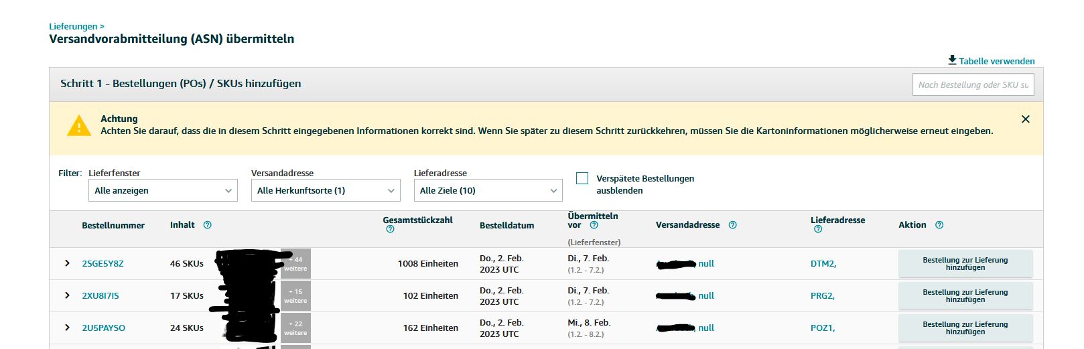The width and height of the screenshot is (1084, 349).
Task: Click the download icon for Tabelle verwenden
Action: (x=952, y=60)
